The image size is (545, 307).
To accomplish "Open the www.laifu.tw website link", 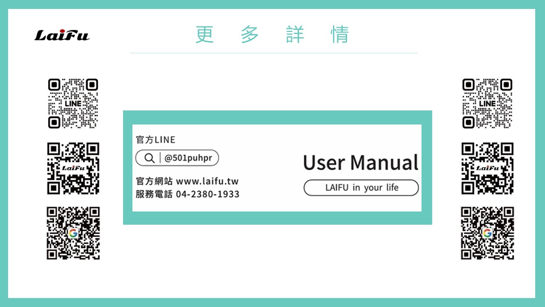I will coord(207,182).
